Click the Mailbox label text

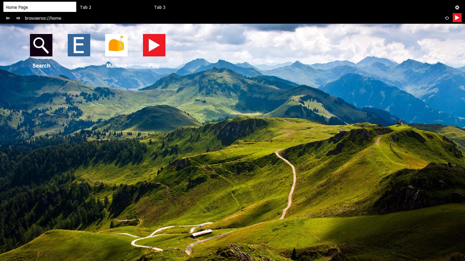pos(116,66)
